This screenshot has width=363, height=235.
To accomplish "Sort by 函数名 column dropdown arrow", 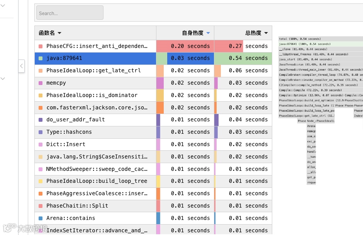I will point(59,33).
